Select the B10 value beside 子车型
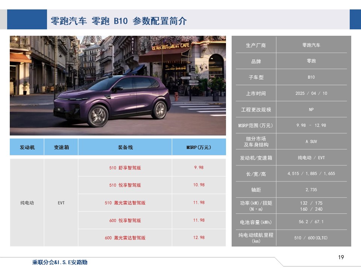The width and height of the screenshot is (361, 271). point(311,77)
